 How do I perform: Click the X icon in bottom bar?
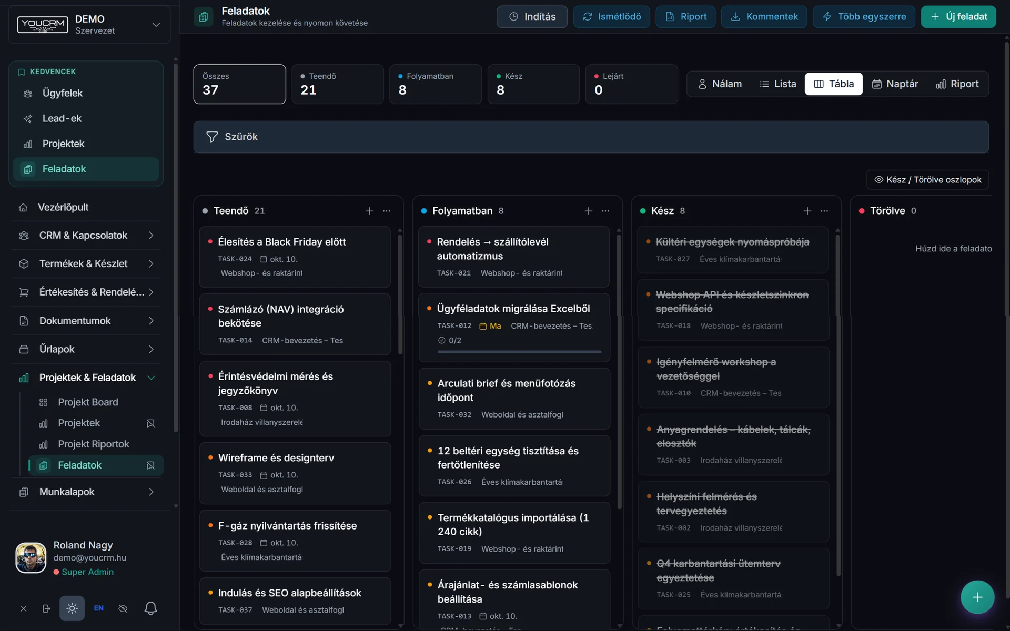pyautogui.click(x=24, y=608)
